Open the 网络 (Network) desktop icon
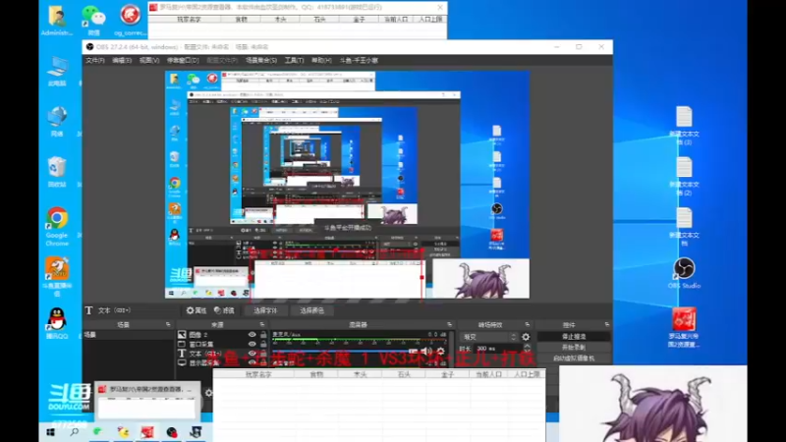Viewport: 786px width, 442px height. (57, 121)
